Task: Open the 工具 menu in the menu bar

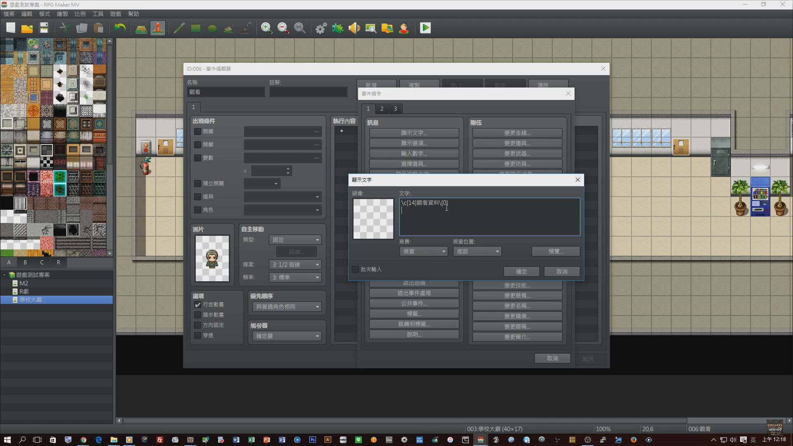Action: tap(98, 14)
